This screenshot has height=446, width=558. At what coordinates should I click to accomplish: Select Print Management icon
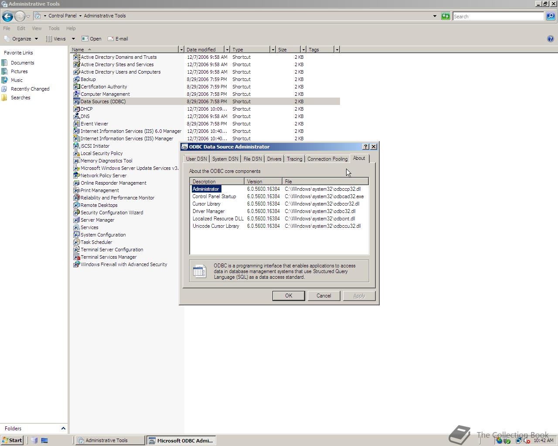77,190
